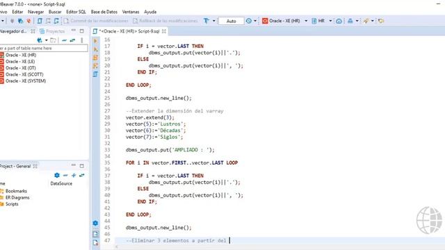Viewport: 445px width, 250px height.
Task: Click the Auto commit mode field
Action: [x=231, y=21]
